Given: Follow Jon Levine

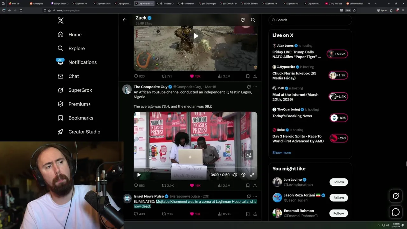Looking at the screenshot, I should [339, 182].
